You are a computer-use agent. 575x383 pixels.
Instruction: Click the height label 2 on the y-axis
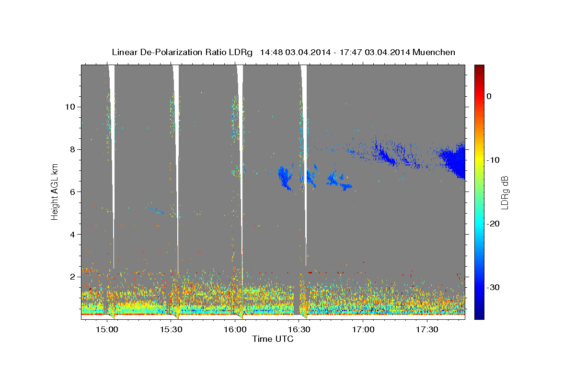(72, 277)
